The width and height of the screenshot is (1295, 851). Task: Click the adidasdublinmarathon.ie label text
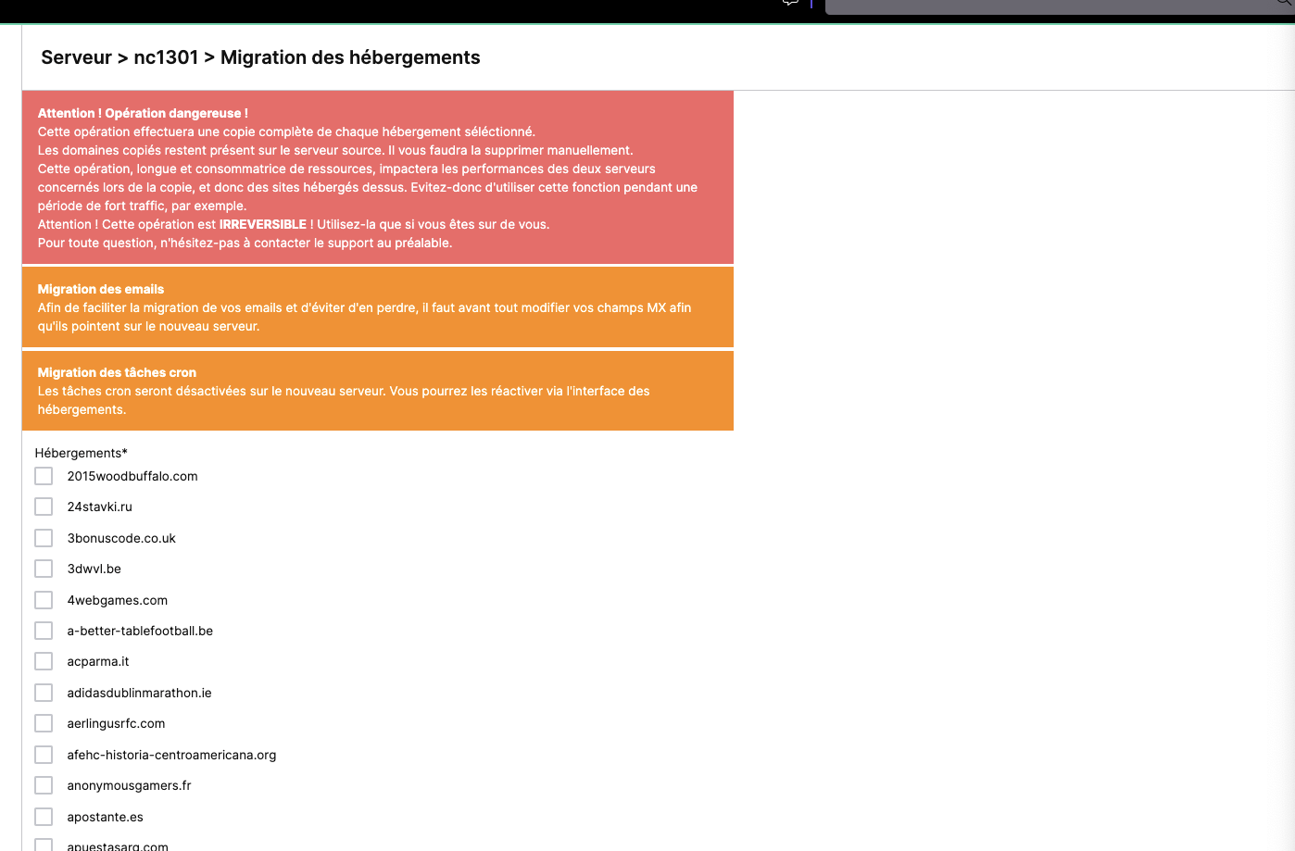[139, 693]
